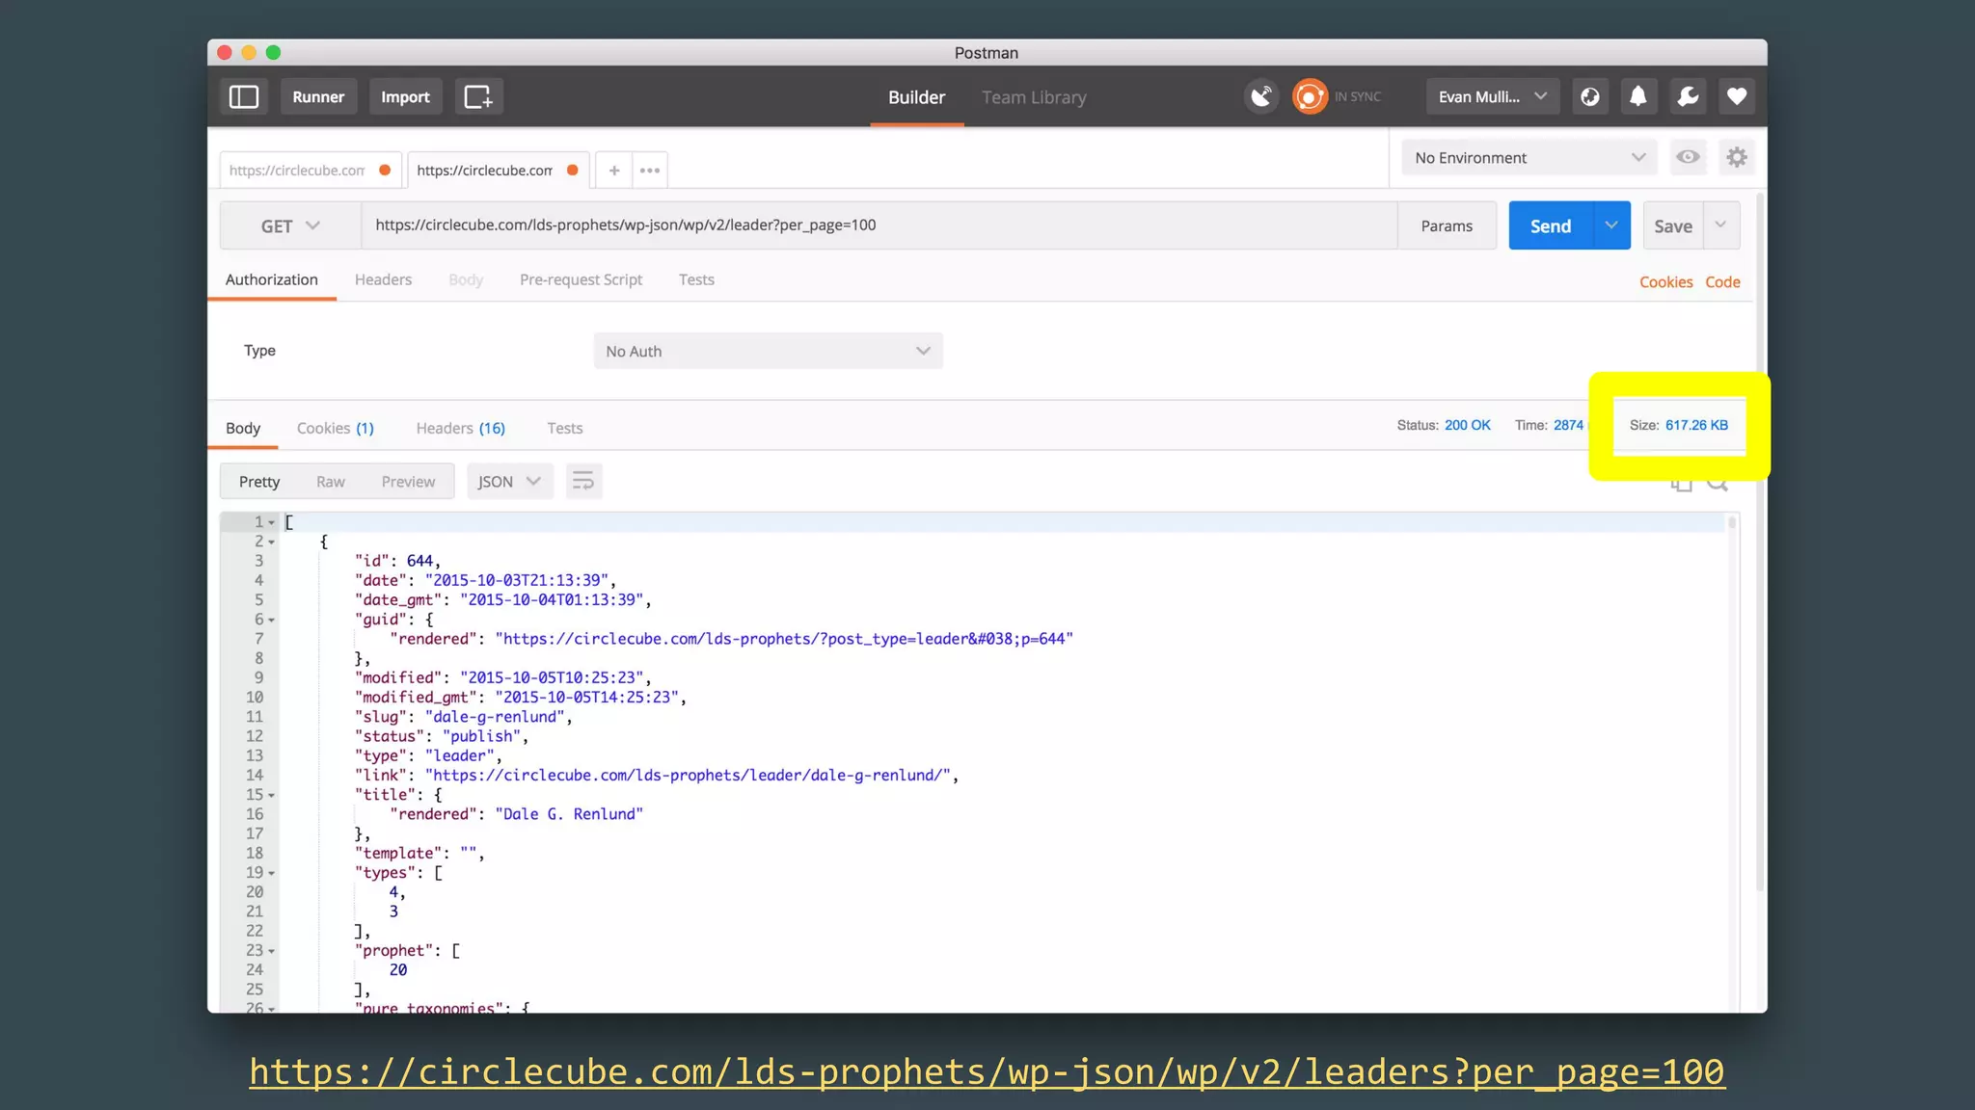
Task: Open a new window icon
Action: coord(478,96)
